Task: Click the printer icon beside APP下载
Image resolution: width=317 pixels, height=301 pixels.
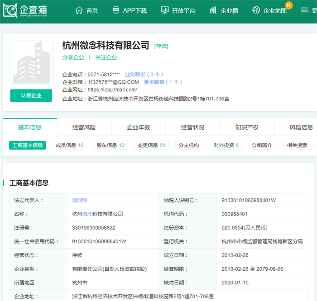Action: coord(116,10)
